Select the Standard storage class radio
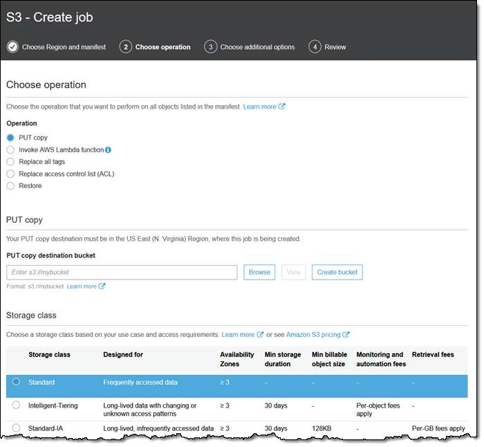The height and width of the screenshot is (447, 484). (16, 382)
